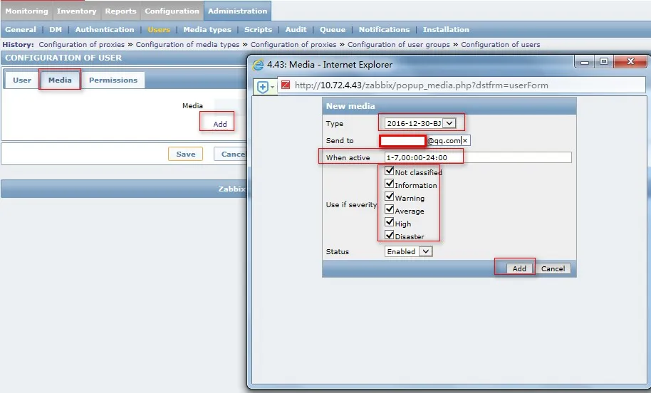This screenshot has width=651, height=393.
Task: Open the Type dropdown showing 2016-12-30-BJ
Action: 420,123
